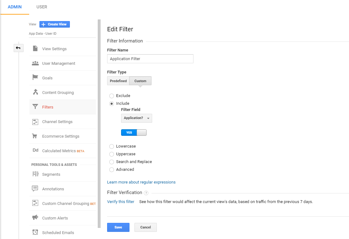This screenshot has width=349, height=239.
Task: Choose the Lowercase filter option
Action: 111,146
